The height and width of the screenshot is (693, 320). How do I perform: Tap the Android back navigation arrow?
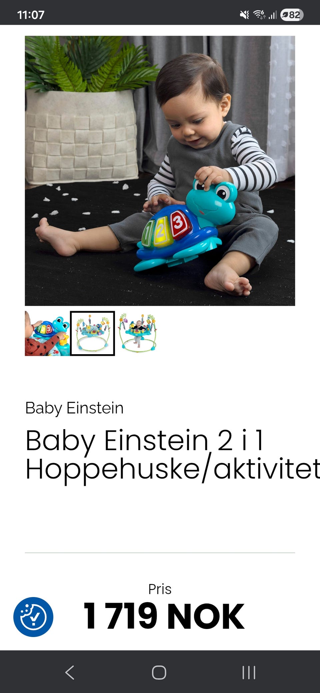70,672
